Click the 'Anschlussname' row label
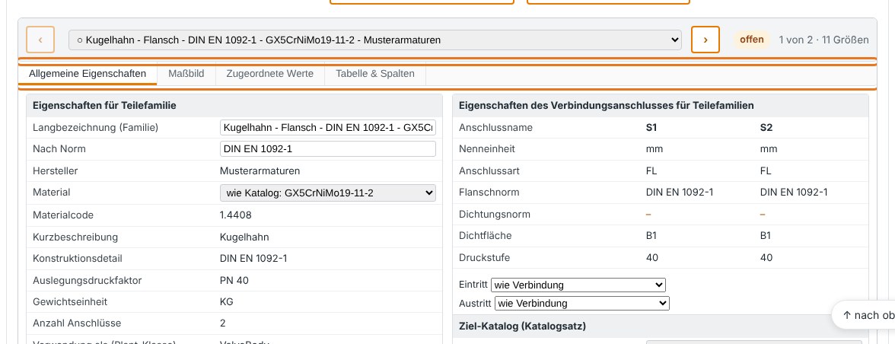Screen dimensions: 895x344 coord(495,127)
